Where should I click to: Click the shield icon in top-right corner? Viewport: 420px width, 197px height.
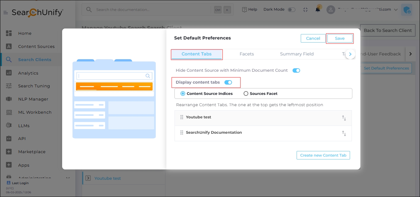click(x=407, y=10)
